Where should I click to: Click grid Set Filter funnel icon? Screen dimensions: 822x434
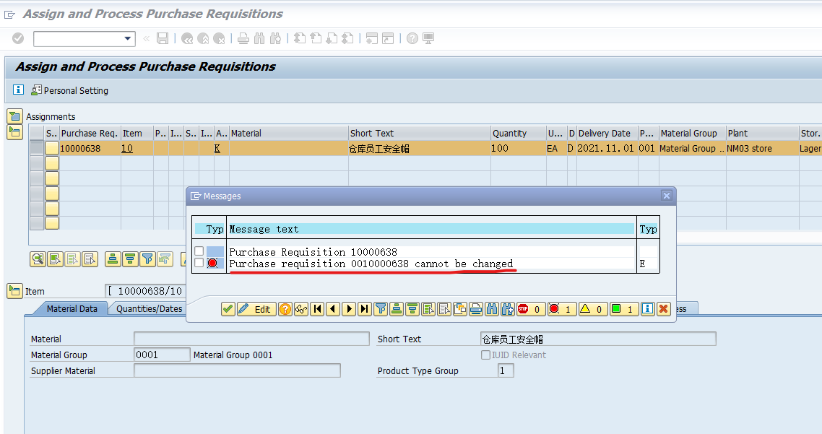(x=148, y=259)
